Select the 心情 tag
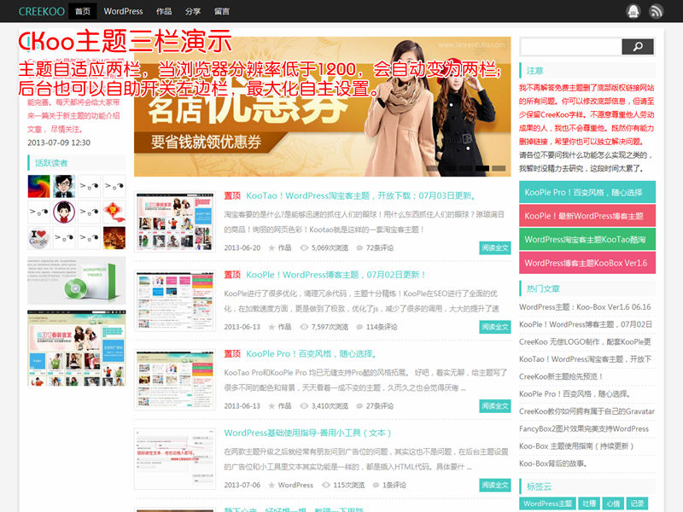Viewport: 683px width, 512px height. coord(613,503)
